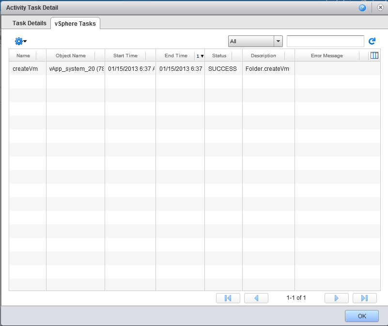388x326 pixels.
Task: Sort by the Status column header
Action: coord(219,56)
